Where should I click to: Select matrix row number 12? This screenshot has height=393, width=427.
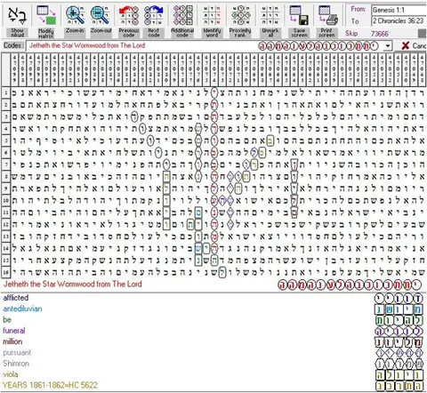pyautogui.click(x=6, y=224)
